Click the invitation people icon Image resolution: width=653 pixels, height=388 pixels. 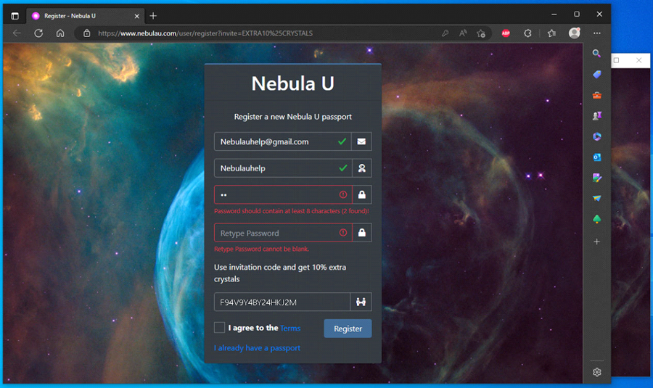[361, 302]
